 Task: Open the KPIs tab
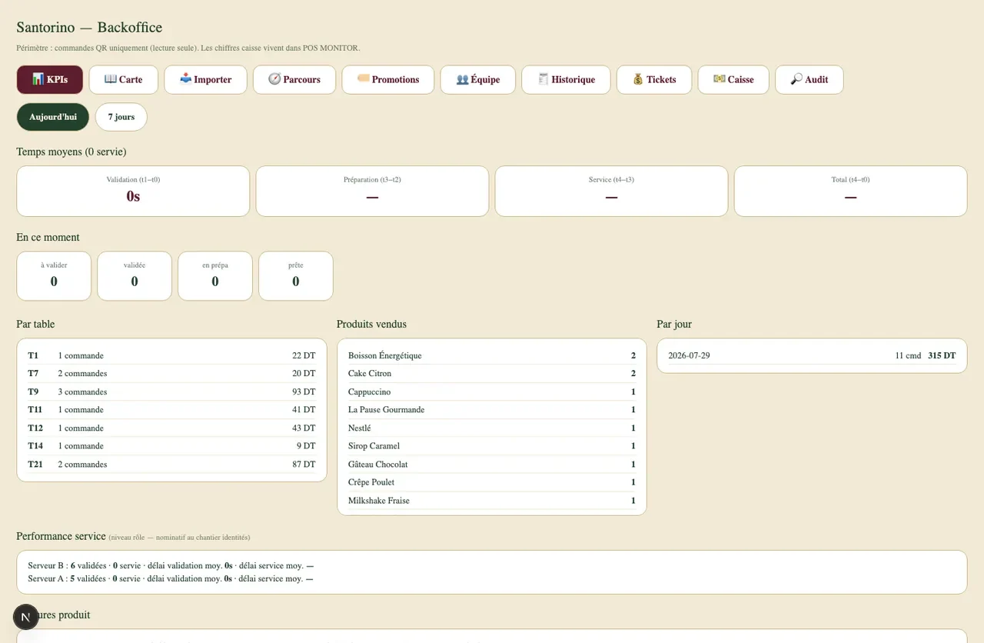[49, 79]
